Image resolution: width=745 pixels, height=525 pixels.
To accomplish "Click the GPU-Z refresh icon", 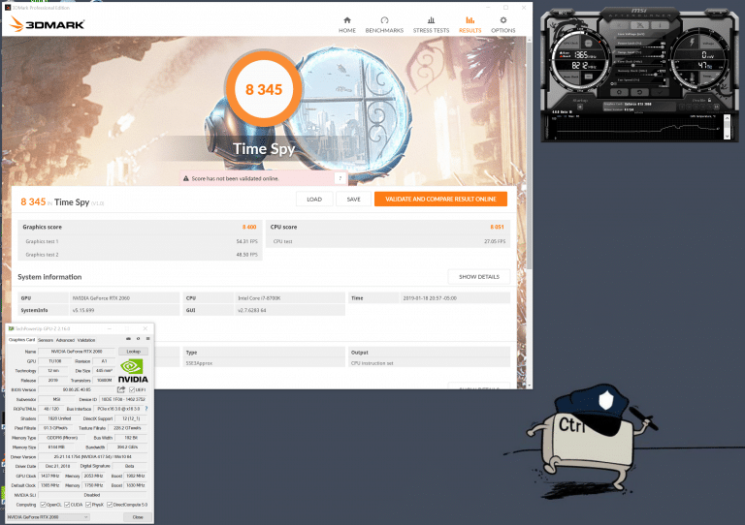I will [x=139, y=339].
